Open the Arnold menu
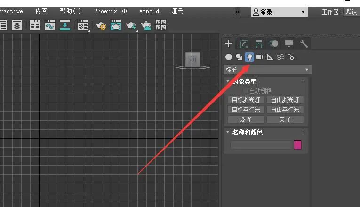This screenshot has height=207, width=360. [x=149, y=11]
